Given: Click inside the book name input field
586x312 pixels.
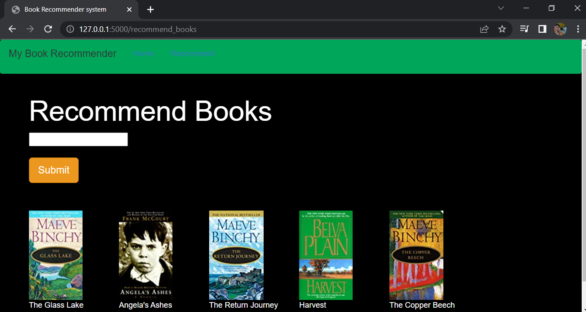Looking at the screenshot, I should [x=78, y=139].
